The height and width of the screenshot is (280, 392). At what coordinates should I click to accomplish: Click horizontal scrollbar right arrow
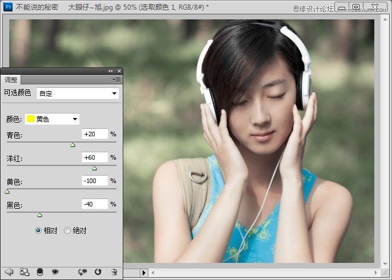[376, 273]
